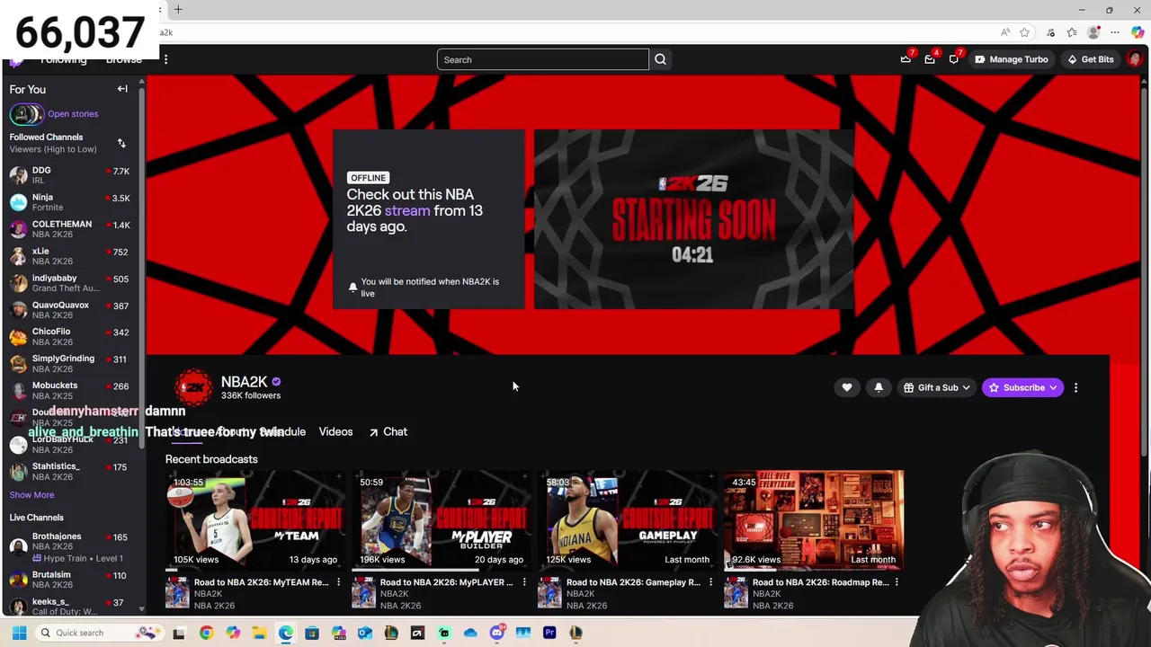Open options for MyTEAM Report video
Image resolution: width=1151 pixels, height=647 pixels.
tap(338, 582)
